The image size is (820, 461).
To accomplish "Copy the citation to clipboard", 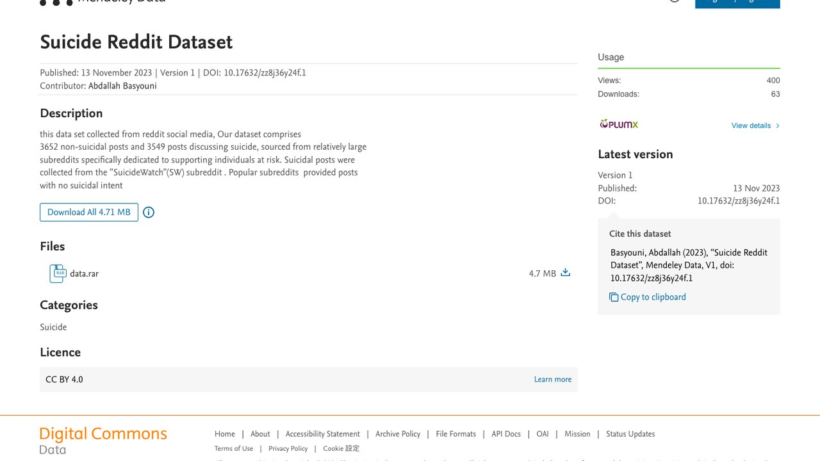I will tap(648, 297).
